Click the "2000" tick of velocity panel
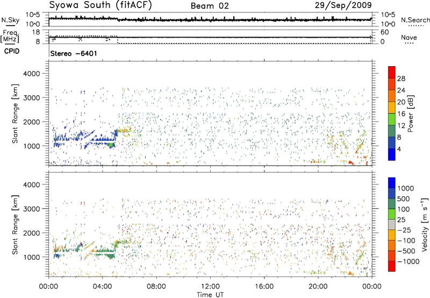This screenshot has height=298, width=430. coord(31,233)
